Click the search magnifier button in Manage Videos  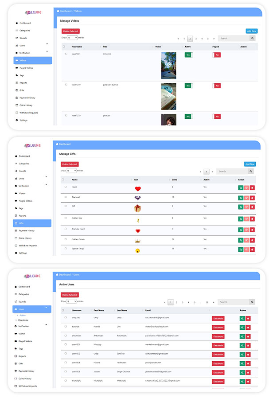pyautogui.click(x=253, y=39)
